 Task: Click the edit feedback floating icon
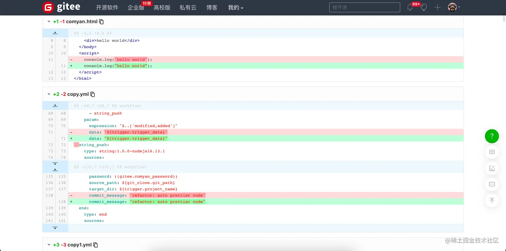click(492, 168)
